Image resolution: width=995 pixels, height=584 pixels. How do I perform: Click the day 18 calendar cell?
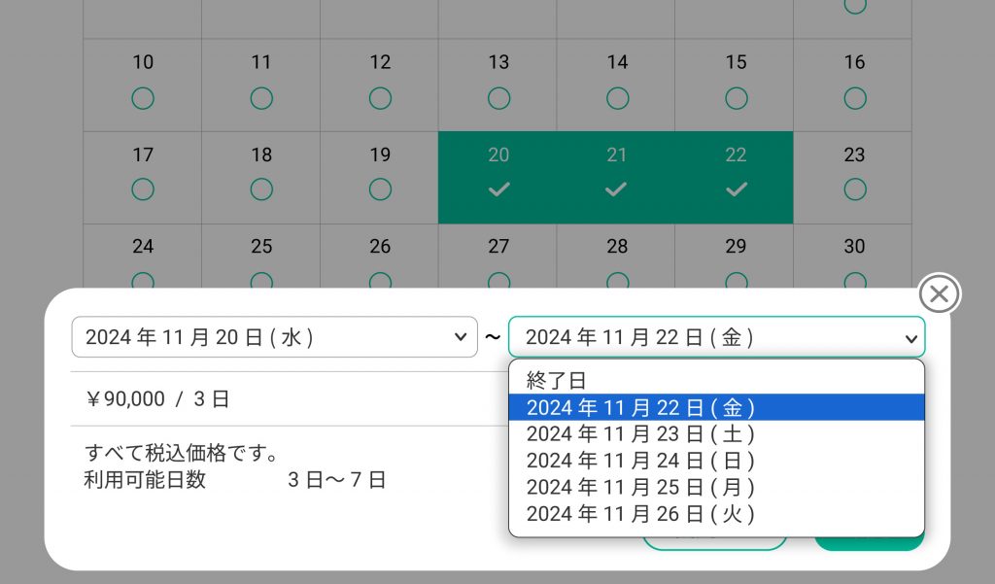pos(261,177)
